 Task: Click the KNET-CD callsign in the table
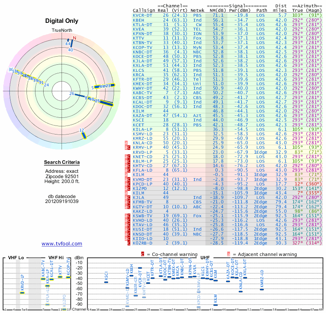pyautogui.click(x=142, y=156)
